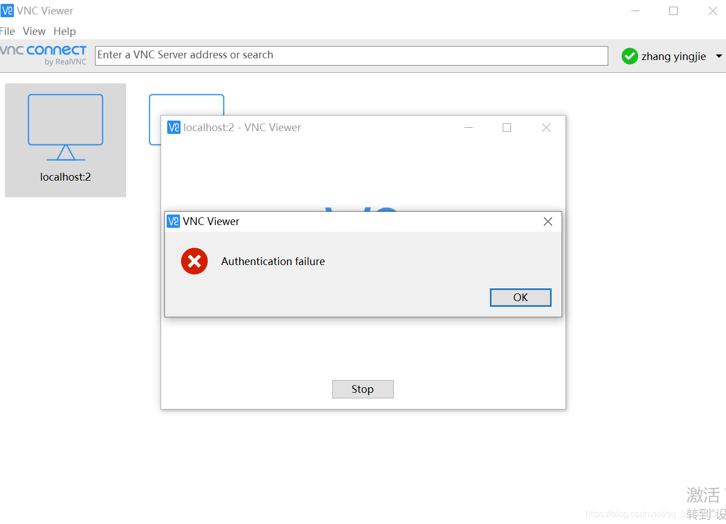Close the main VNC Viewer window

coord(713,11)
